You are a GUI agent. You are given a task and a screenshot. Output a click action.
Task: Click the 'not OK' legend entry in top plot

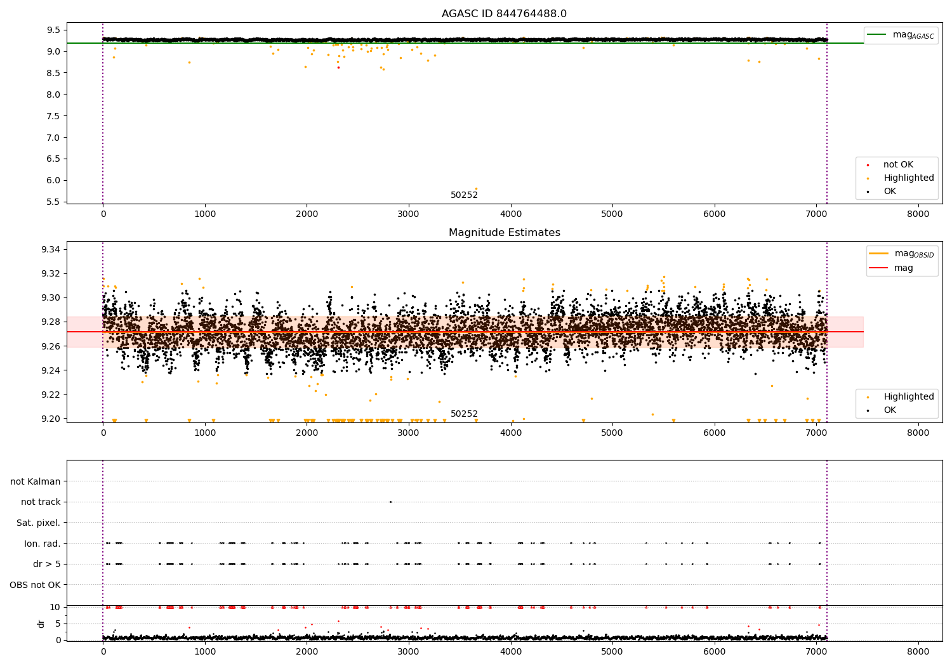point(897,165)
